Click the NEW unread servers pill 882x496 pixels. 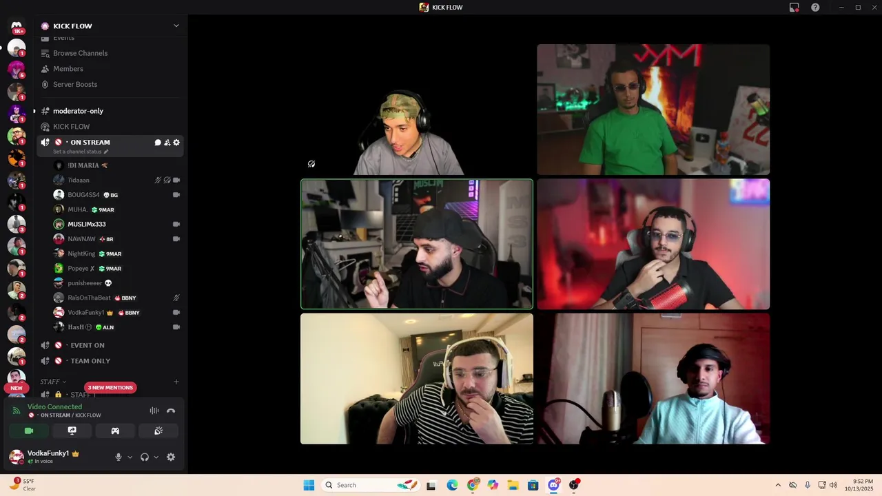pyautogui.click(x=17, y=388)
